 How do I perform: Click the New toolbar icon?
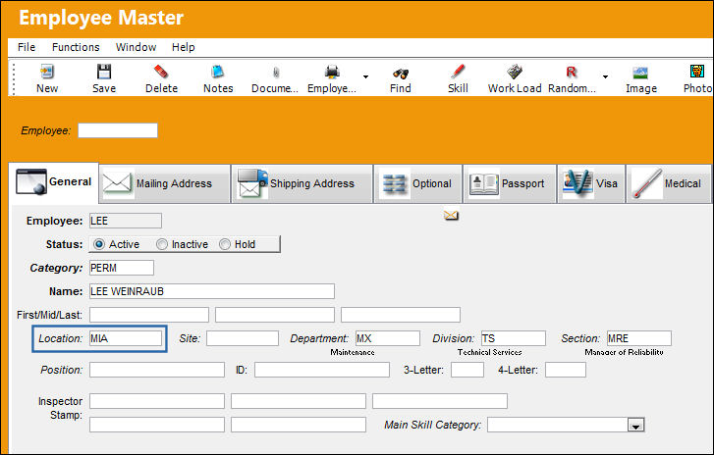pyautogui.click(x=47, y=72)
